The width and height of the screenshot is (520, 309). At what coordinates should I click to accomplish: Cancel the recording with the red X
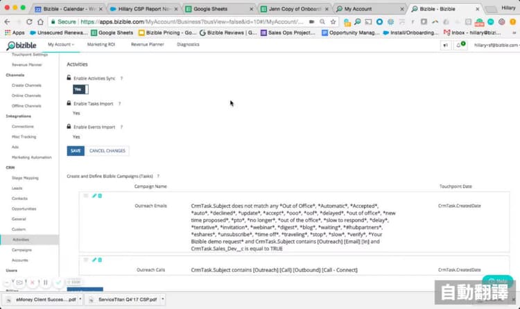click(x=32, y=283)
